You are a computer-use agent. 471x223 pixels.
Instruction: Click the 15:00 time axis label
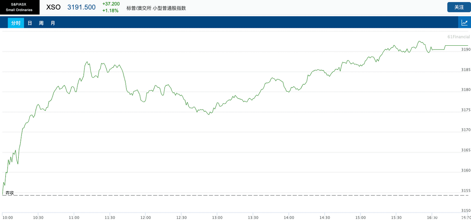click(x=361, y=217)
